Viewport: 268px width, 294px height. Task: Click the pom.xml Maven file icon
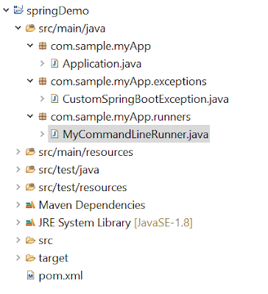[x=30, y=276]
